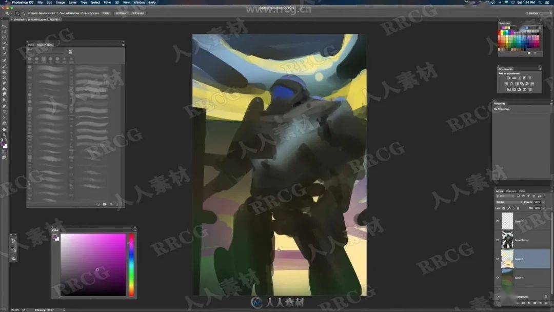Image resolution: width=554 pixels, height=312 pixels.
Task: Select the Hand tool
Action: 5,129
